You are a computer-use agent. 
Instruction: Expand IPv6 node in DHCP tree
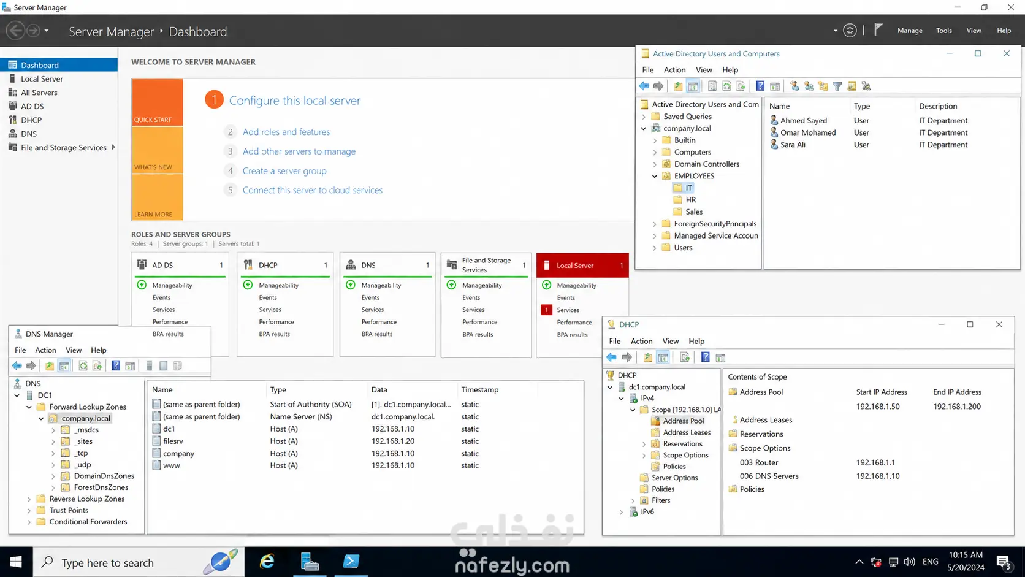point(622,512)
